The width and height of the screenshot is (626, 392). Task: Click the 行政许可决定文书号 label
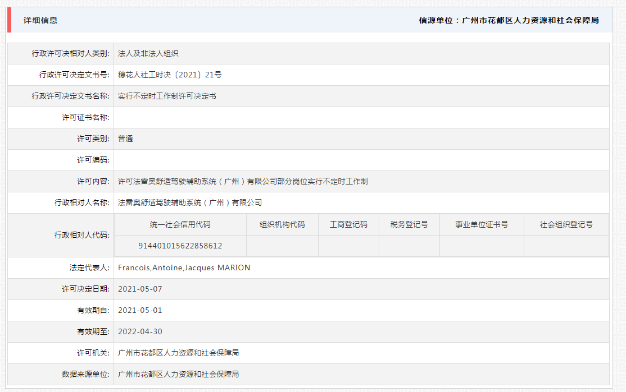click(74, 75)
